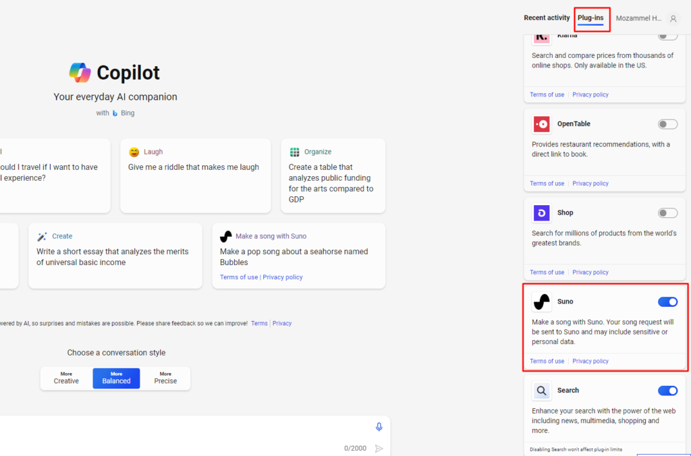Click the Terms link in AI disclaimer

(259, 323)
